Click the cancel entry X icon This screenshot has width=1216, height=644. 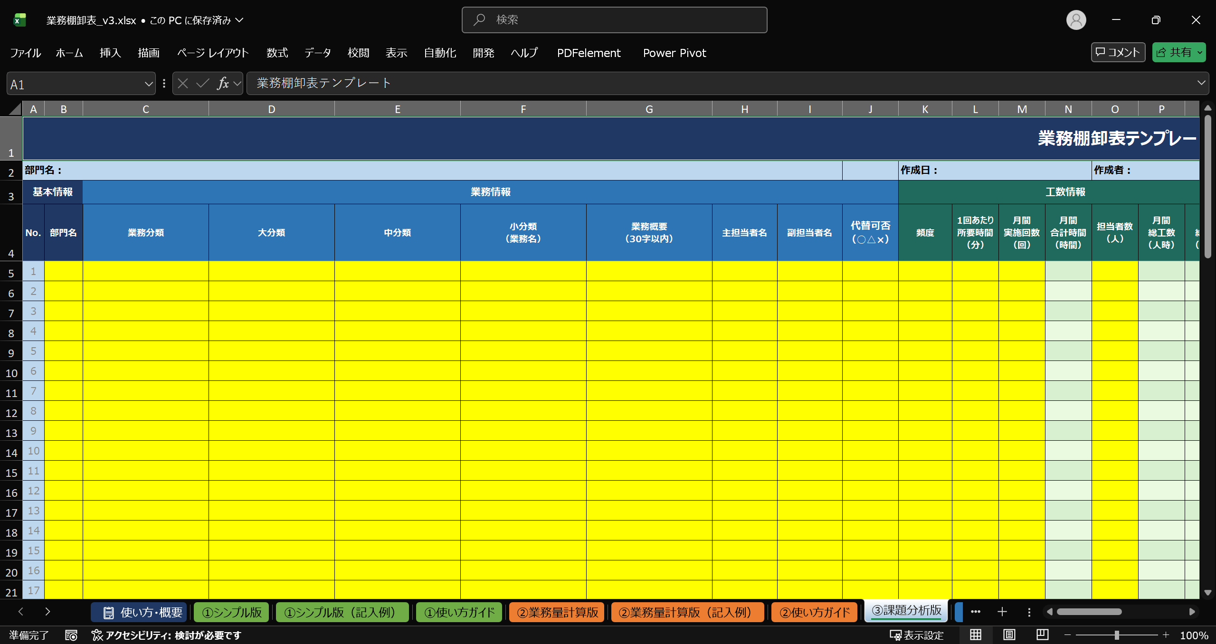click(x=183, y=84)
